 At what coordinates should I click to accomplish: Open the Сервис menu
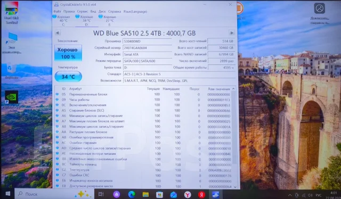[x=83, y=12]
